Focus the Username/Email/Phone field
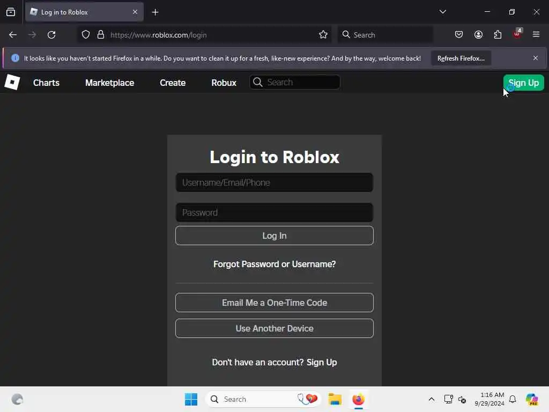The width and height of the screenshot is (549, 412). 274,182
